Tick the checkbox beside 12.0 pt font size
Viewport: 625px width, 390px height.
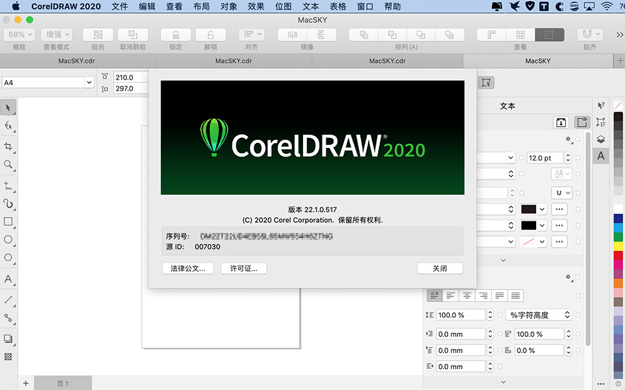(x=578, y=158)
